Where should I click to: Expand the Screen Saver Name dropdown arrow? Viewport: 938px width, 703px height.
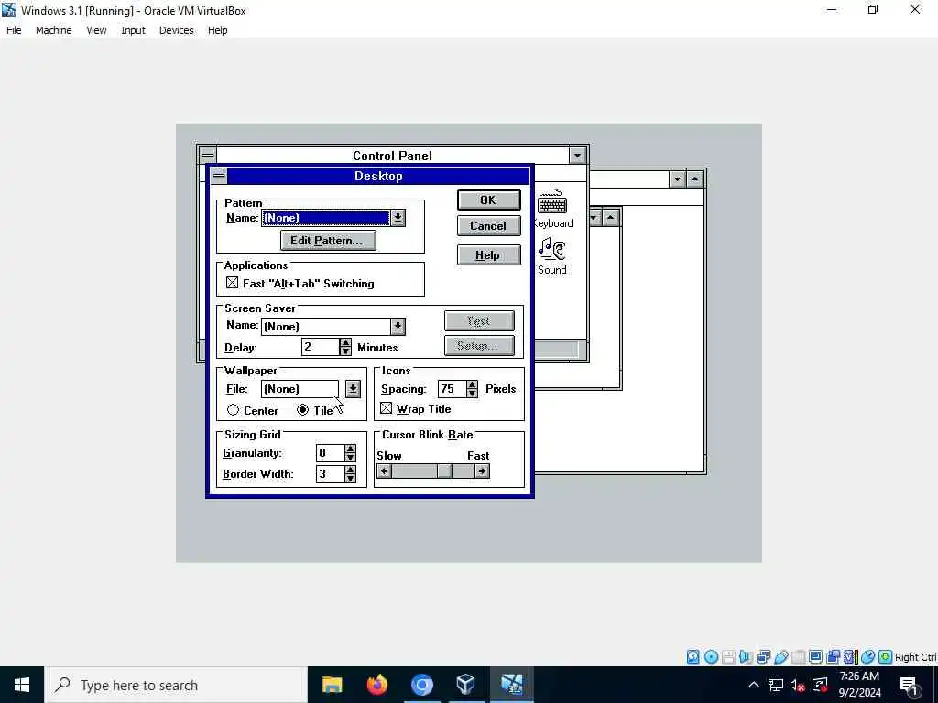pos(398,327)
